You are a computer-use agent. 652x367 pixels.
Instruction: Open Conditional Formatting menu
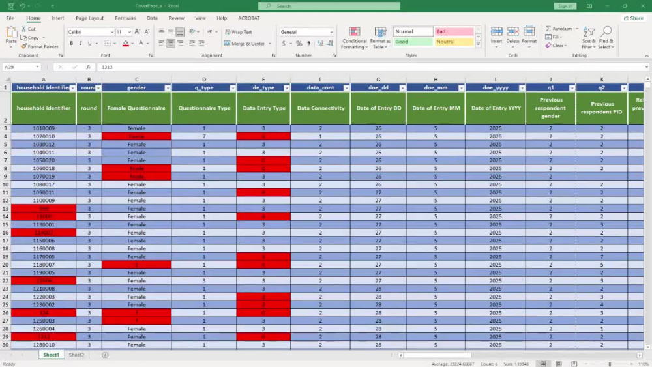354,38
